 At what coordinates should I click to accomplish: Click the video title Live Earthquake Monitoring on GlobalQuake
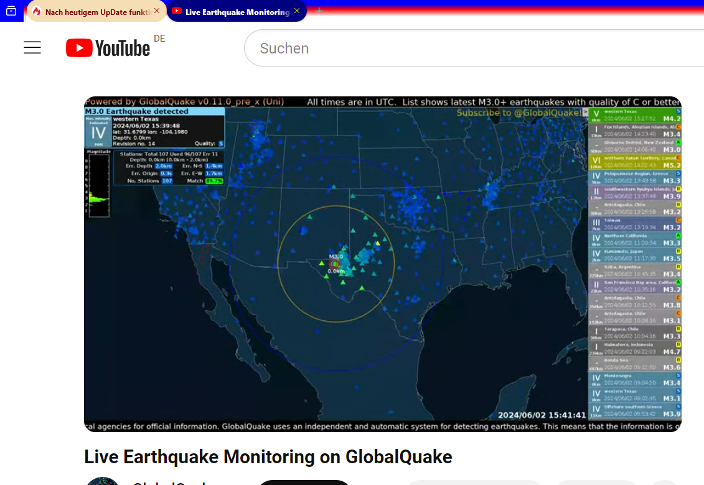[268, 457]
